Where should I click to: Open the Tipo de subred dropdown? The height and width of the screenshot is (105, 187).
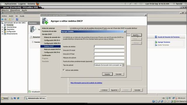(123, 65)
